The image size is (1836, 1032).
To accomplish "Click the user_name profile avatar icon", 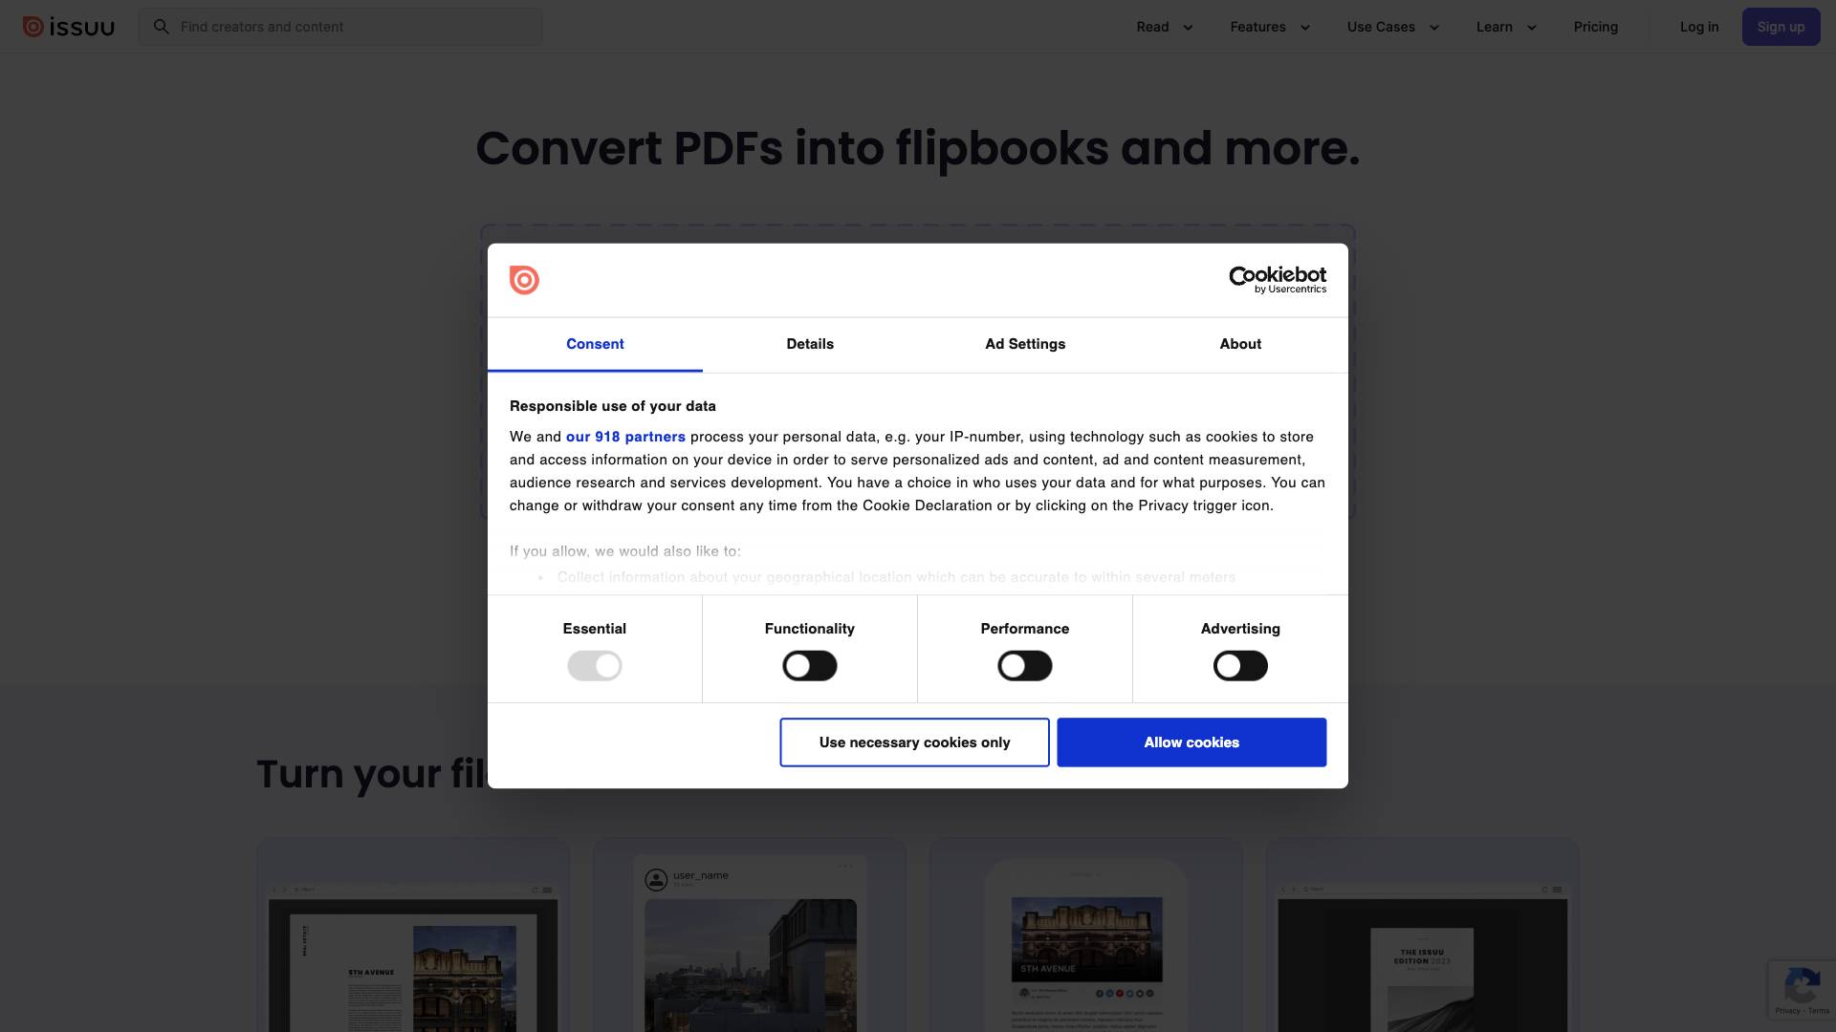I will 656,879.
